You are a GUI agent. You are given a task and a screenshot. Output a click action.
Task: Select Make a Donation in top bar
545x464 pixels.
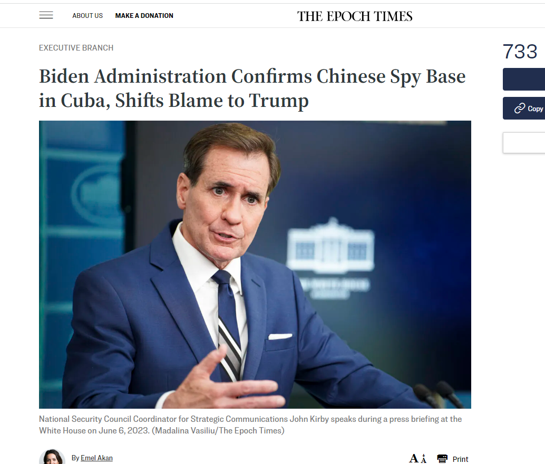point(144,16)
